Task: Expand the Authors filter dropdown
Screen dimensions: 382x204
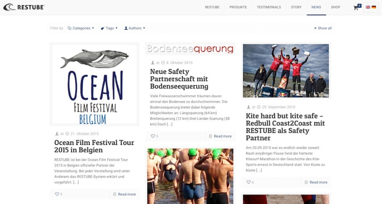Action: click(x=134, y=28)
